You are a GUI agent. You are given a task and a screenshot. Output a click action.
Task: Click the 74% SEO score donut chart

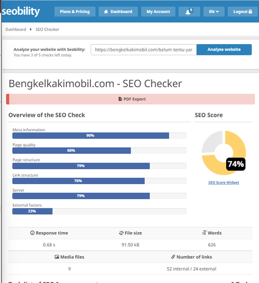224,153
